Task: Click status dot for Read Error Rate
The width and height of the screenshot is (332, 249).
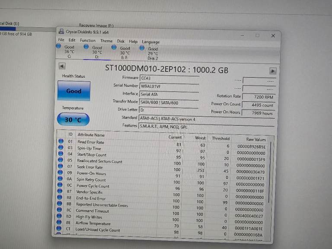Action: point(61,141)
